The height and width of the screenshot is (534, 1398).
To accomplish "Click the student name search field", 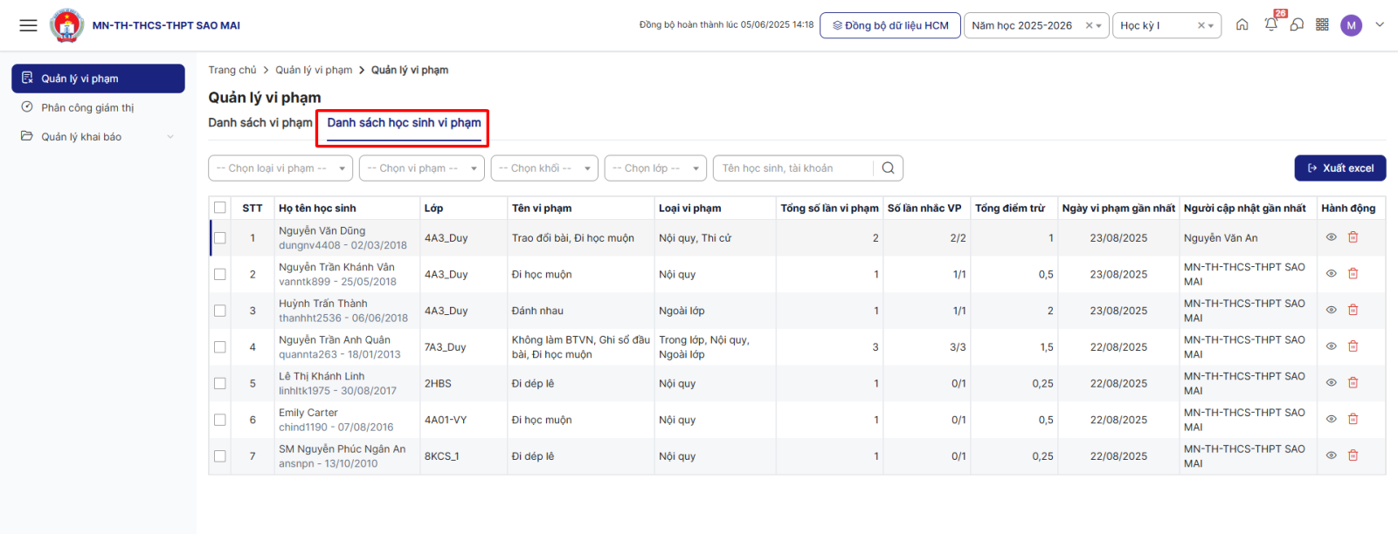I will pos(793,168).
